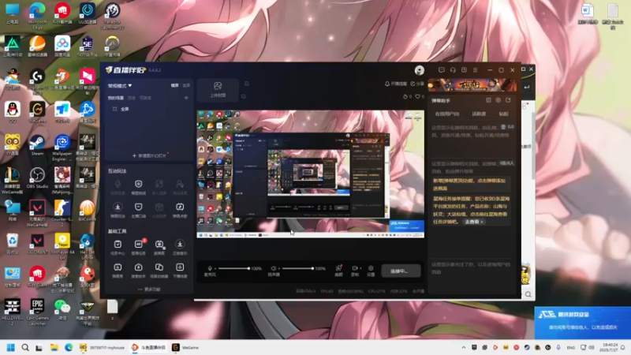Image resolution: width=631 pixels, height=355 pixels.
Task: Open the 场景切换器 scene switcher tool
Action: pos(159,270)
